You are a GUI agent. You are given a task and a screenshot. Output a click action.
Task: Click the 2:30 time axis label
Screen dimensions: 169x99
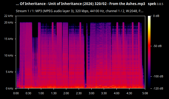(x=79, y=93)
